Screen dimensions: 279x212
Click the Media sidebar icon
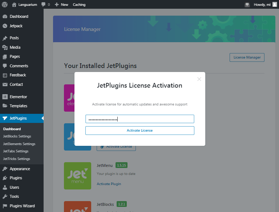click(x=5, y=47)
